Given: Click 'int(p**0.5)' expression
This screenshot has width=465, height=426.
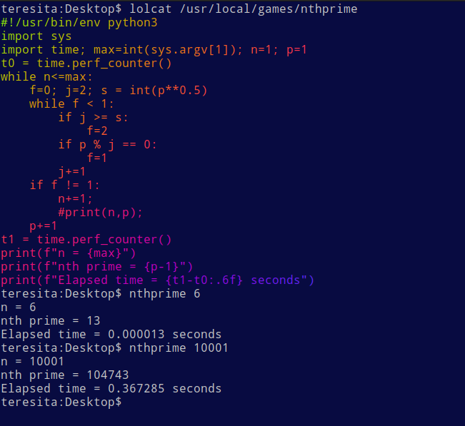Looking at the screenshot, I should tap(168, 91).
